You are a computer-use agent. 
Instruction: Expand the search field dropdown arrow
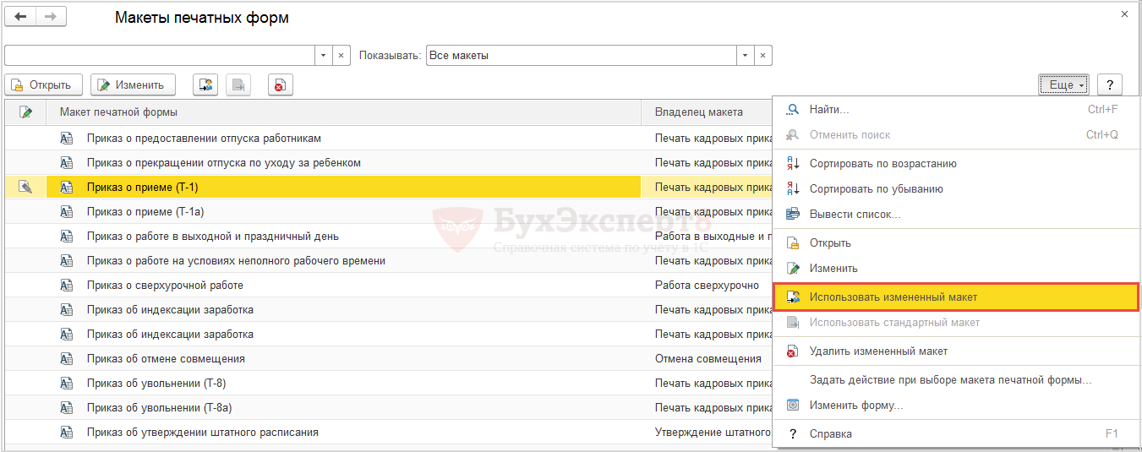322,56
